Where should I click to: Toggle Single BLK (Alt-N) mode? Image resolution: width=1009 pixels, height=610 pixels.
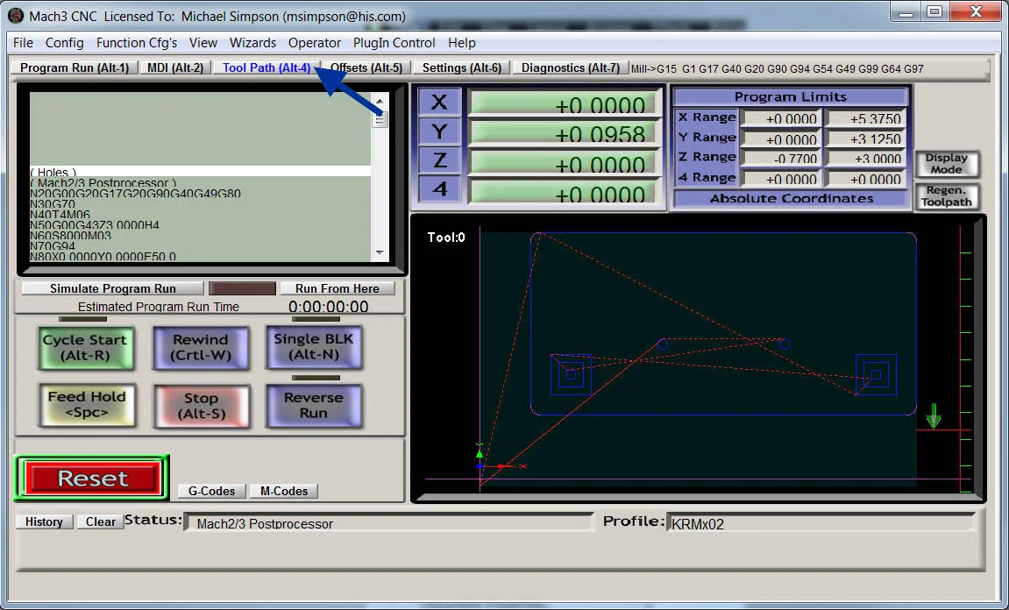[313, 347]
